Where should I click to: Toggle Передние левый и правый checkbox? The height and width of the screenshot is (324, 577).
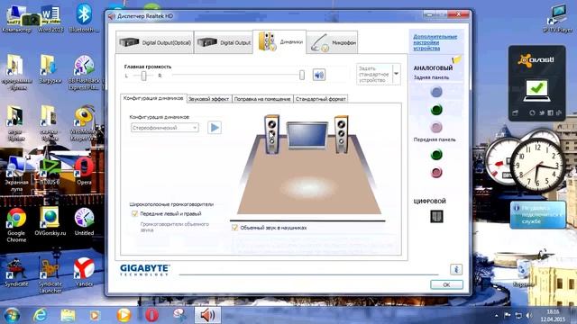134,213
